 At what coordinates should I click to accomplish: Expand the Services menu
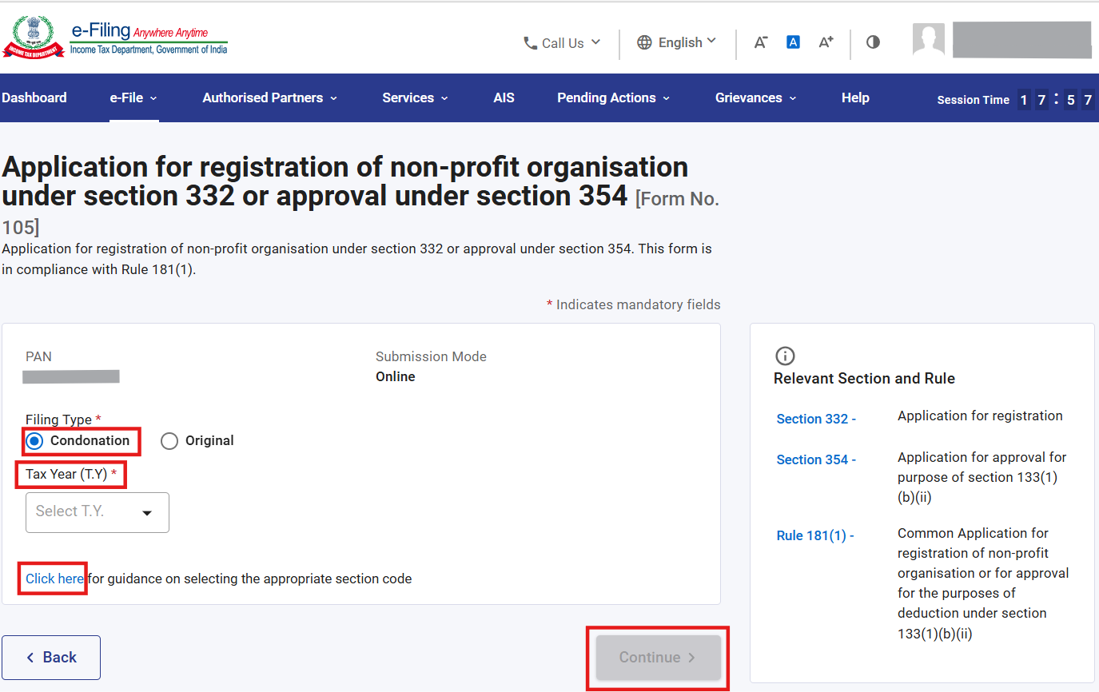(416, 97)
